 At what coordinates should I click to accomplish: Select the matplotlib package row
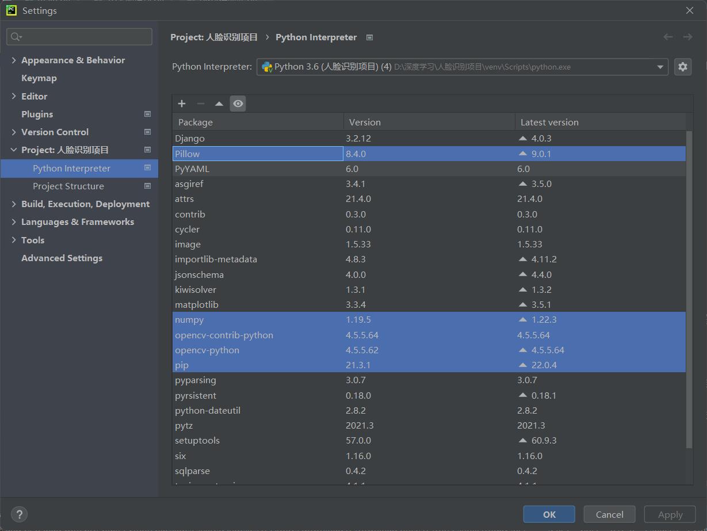click(x=429, y=304)
